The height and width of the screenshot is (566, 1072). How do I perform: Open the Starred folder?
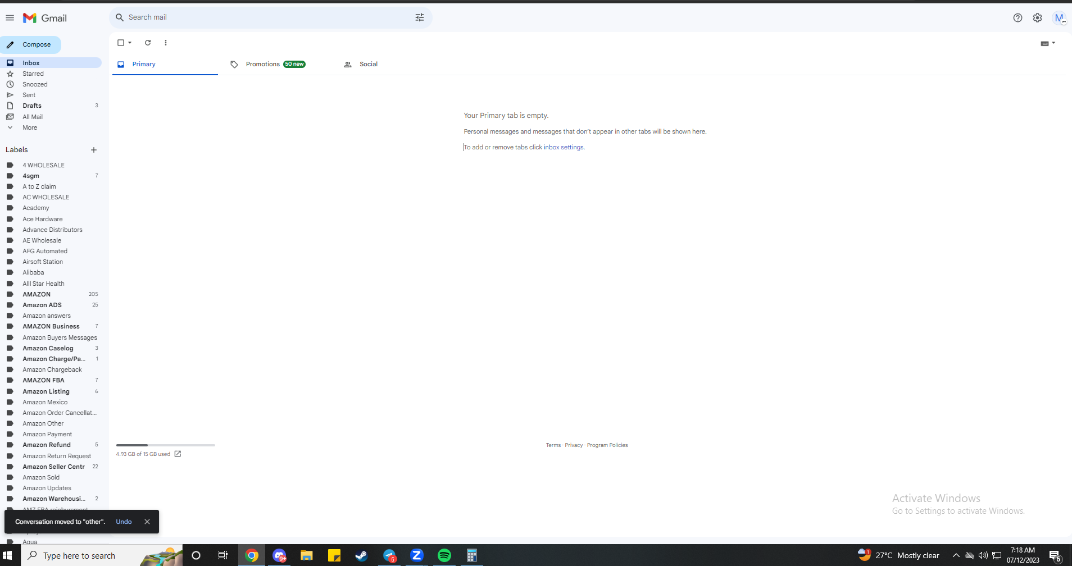point(51,74)
